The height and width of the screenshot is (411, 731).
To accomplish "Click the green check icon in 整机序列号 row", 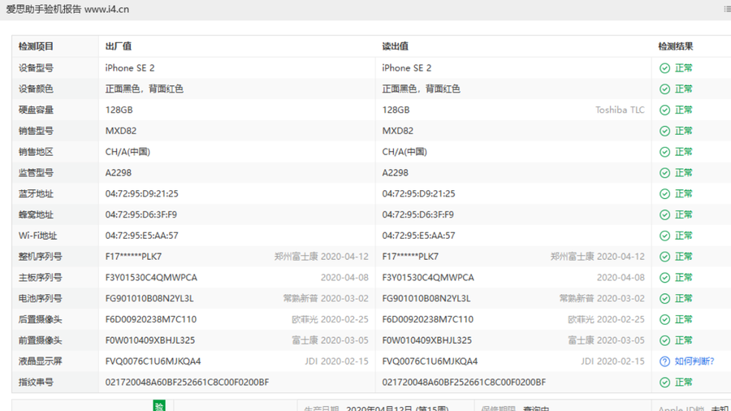I will pos(664,257).
